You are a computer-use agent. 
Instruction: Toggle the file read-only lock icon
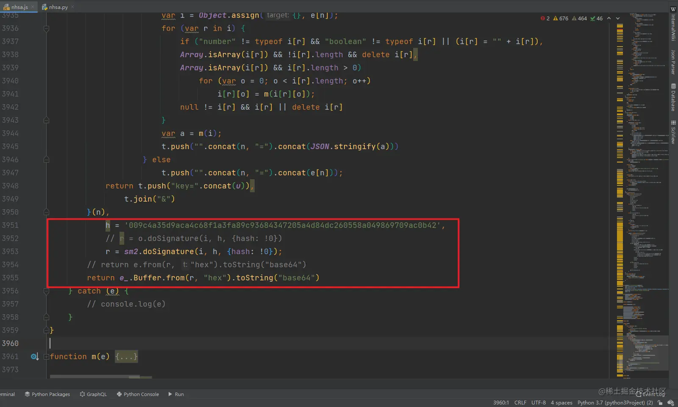click(660, 403)
